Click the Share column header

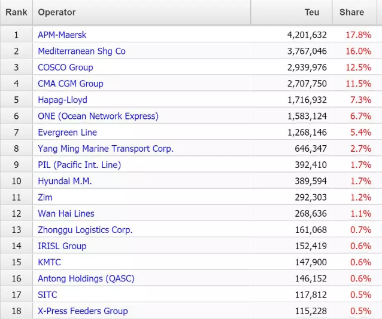(x=354, y=12)
